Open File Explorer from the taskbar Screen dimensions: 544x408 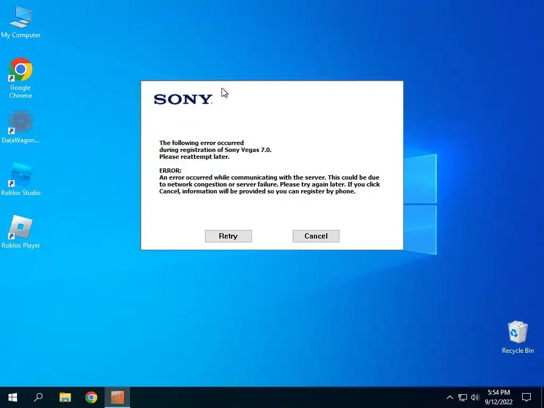tap(65, 397)
